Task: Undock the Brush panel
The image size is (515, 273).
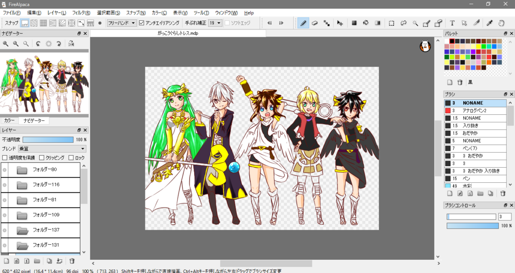Action: pyautogui.click(x=505, y=94)
